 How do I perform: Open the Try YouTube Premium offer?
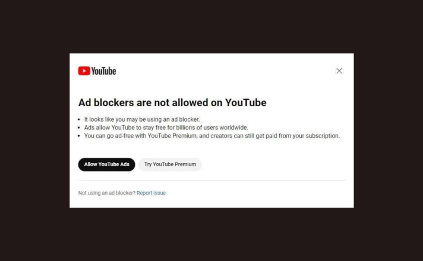(170, 164)
